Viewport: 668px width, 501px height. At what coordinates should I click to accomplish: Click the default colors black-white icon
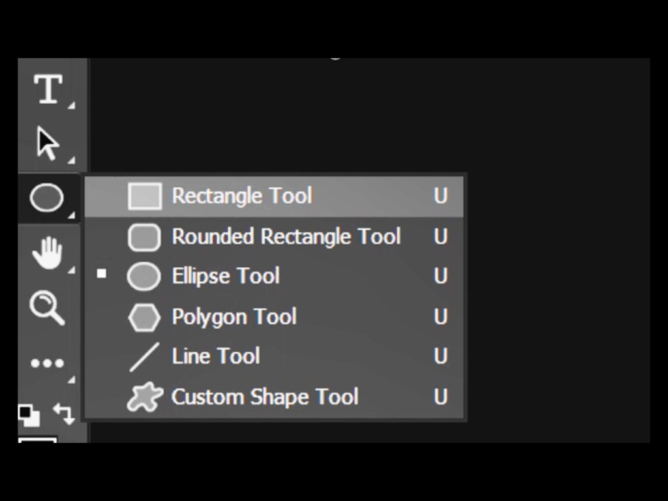tap(29, 414)
